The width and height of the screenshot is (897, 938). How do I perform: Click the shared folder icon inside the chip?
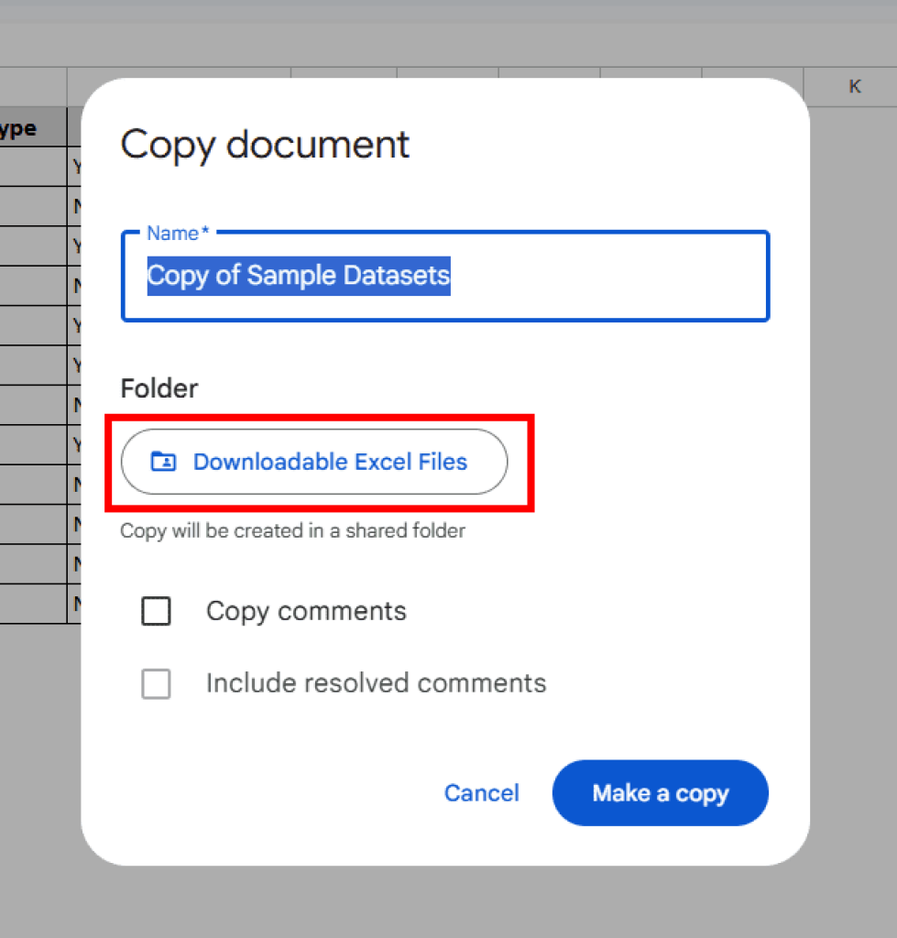163,462
